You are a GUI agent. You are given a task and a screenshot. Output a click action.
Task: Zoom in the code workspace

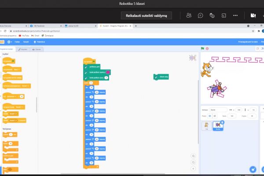point(193,156)
